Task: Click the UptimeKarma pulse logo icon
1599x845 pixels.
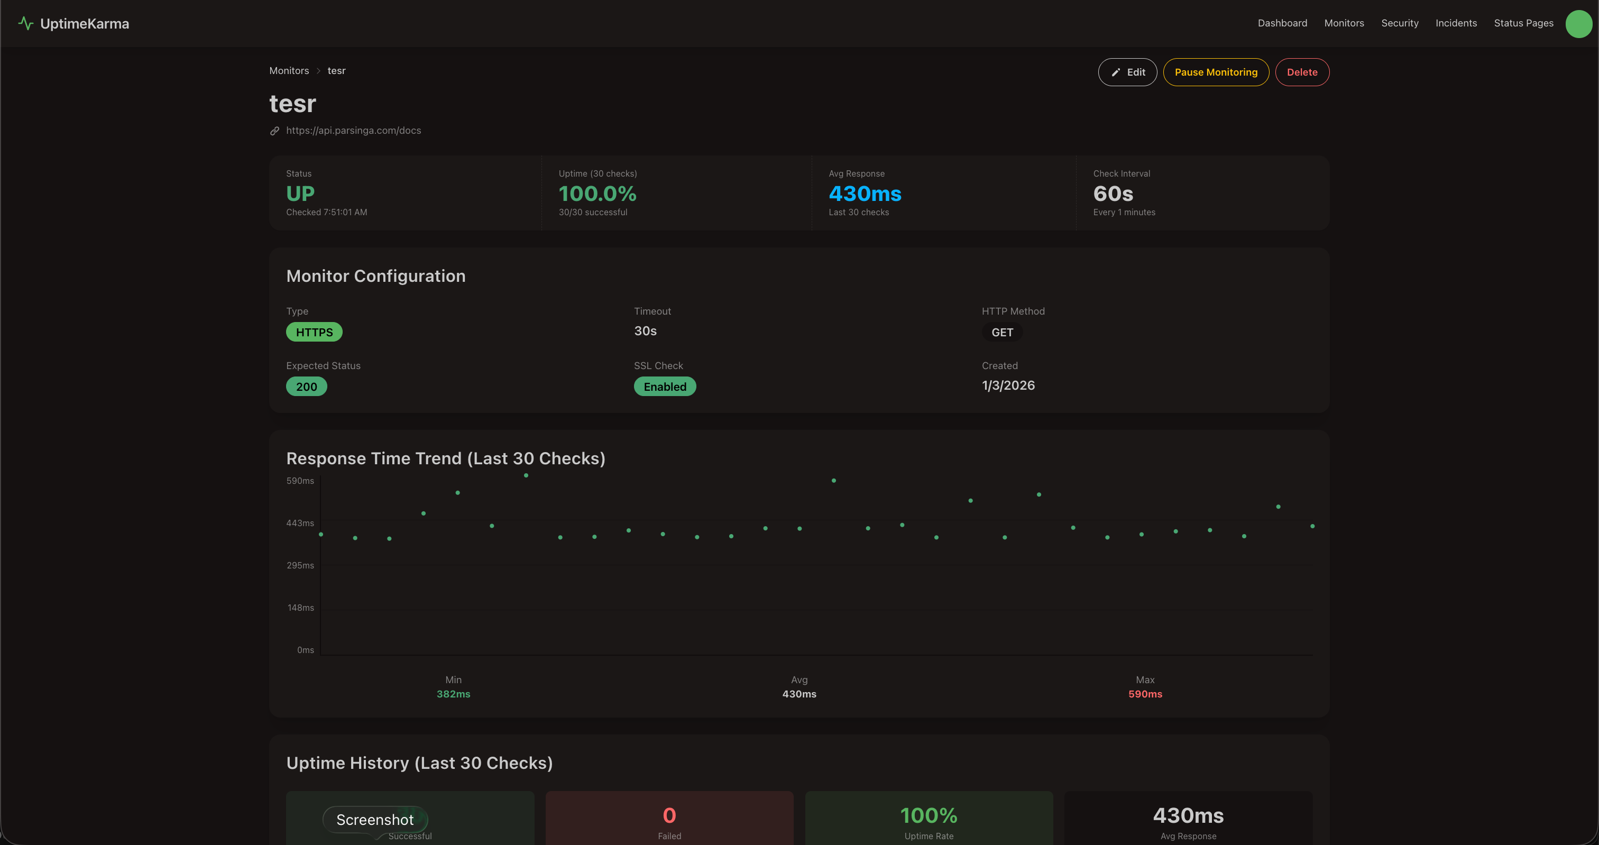Action: click(25, 23)
